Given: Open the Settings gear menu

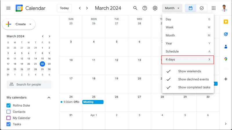Looking at the screenshot, I should [155, 8].
